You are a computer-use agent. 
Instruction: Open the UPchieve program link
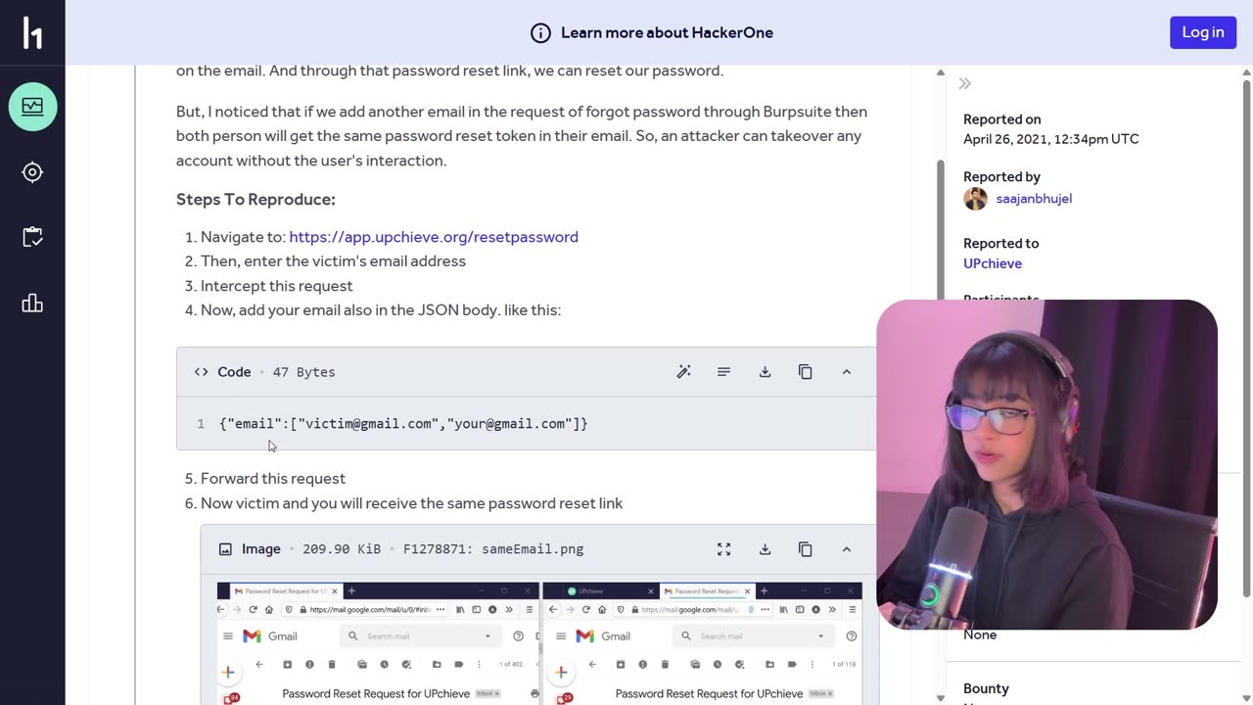click(x=993, y=263)
